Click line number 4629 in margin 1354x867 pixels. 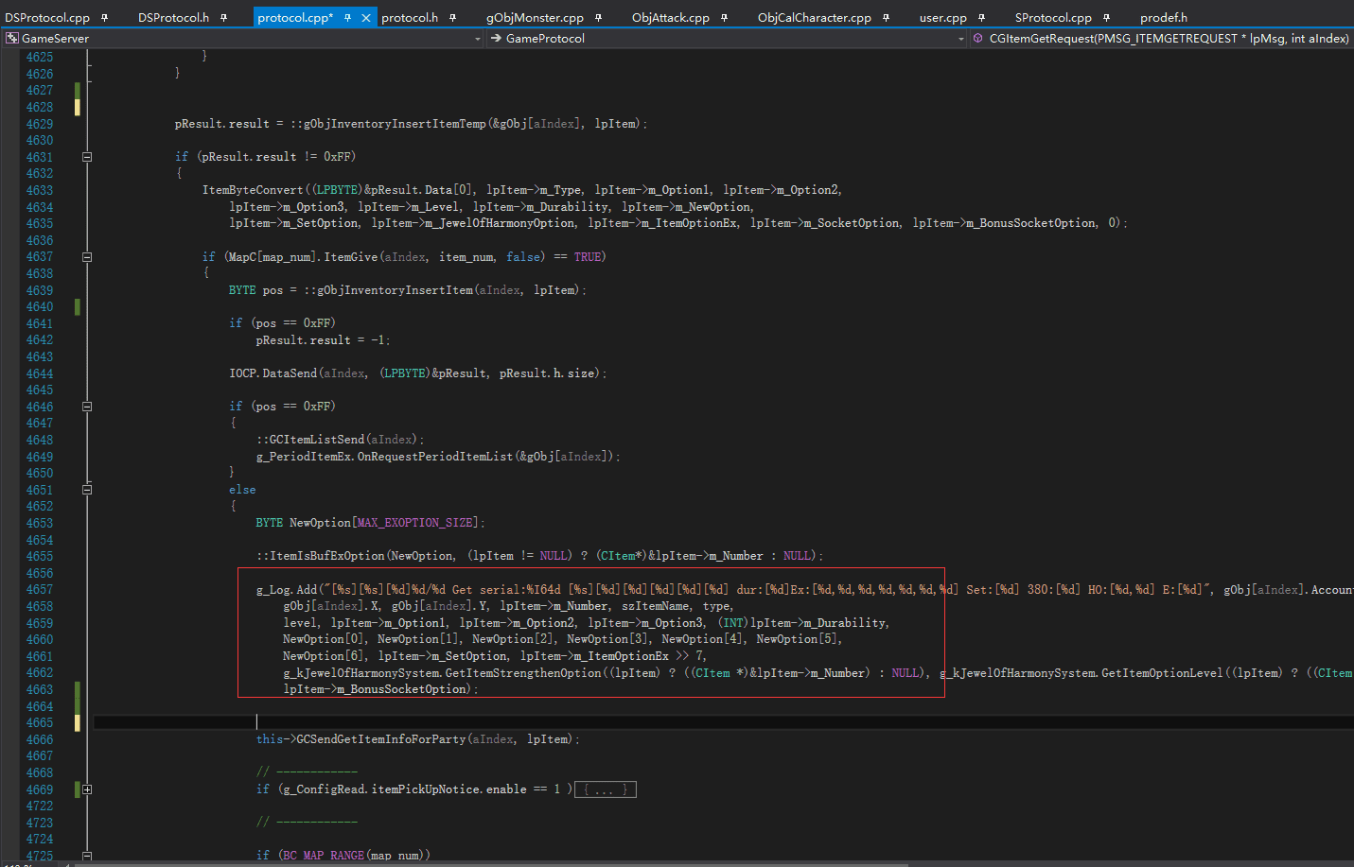pyautogui.click(x=40, y=124)
